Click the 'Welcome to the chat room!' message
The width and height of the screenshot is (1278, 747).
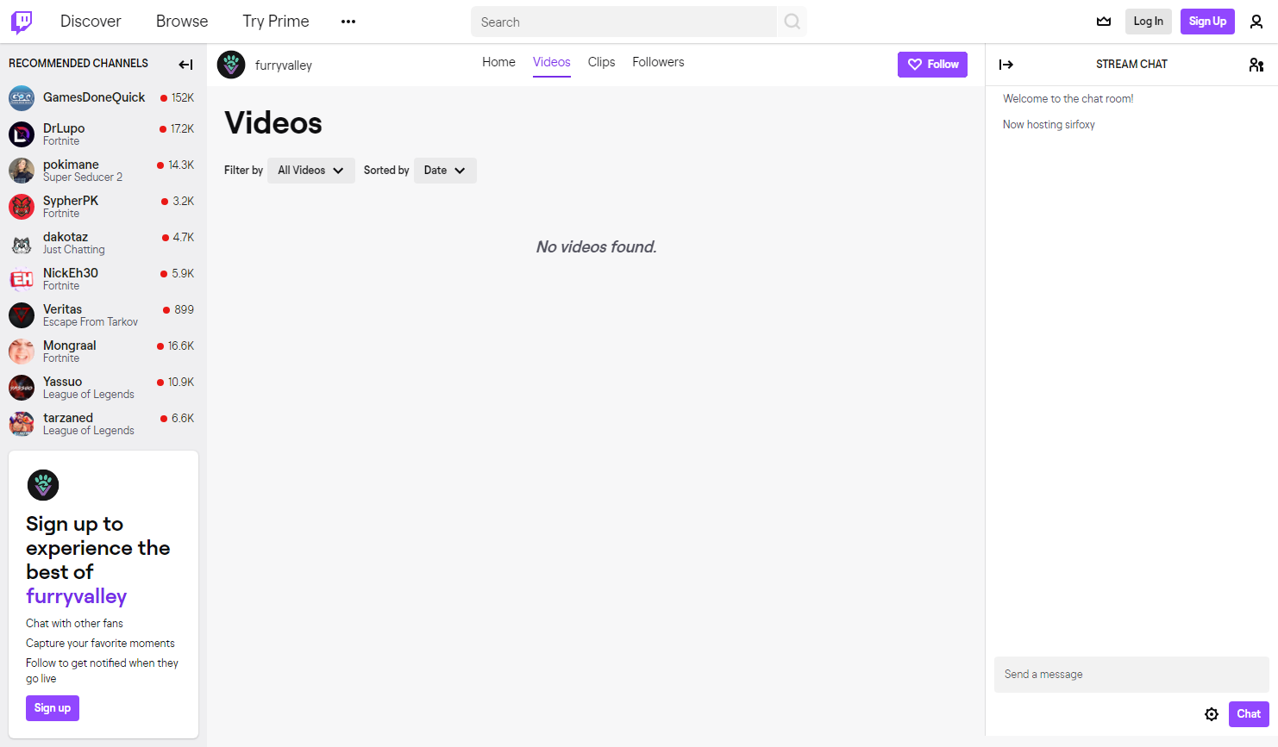click(1068, 99)
